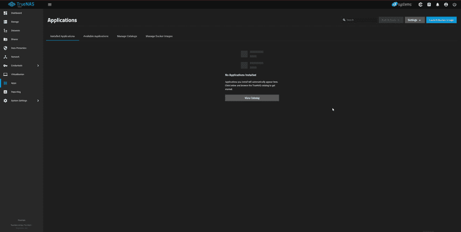The image size is (461, 232).
Task: Expand the Credentials submenu
Action: pos(37,66)
